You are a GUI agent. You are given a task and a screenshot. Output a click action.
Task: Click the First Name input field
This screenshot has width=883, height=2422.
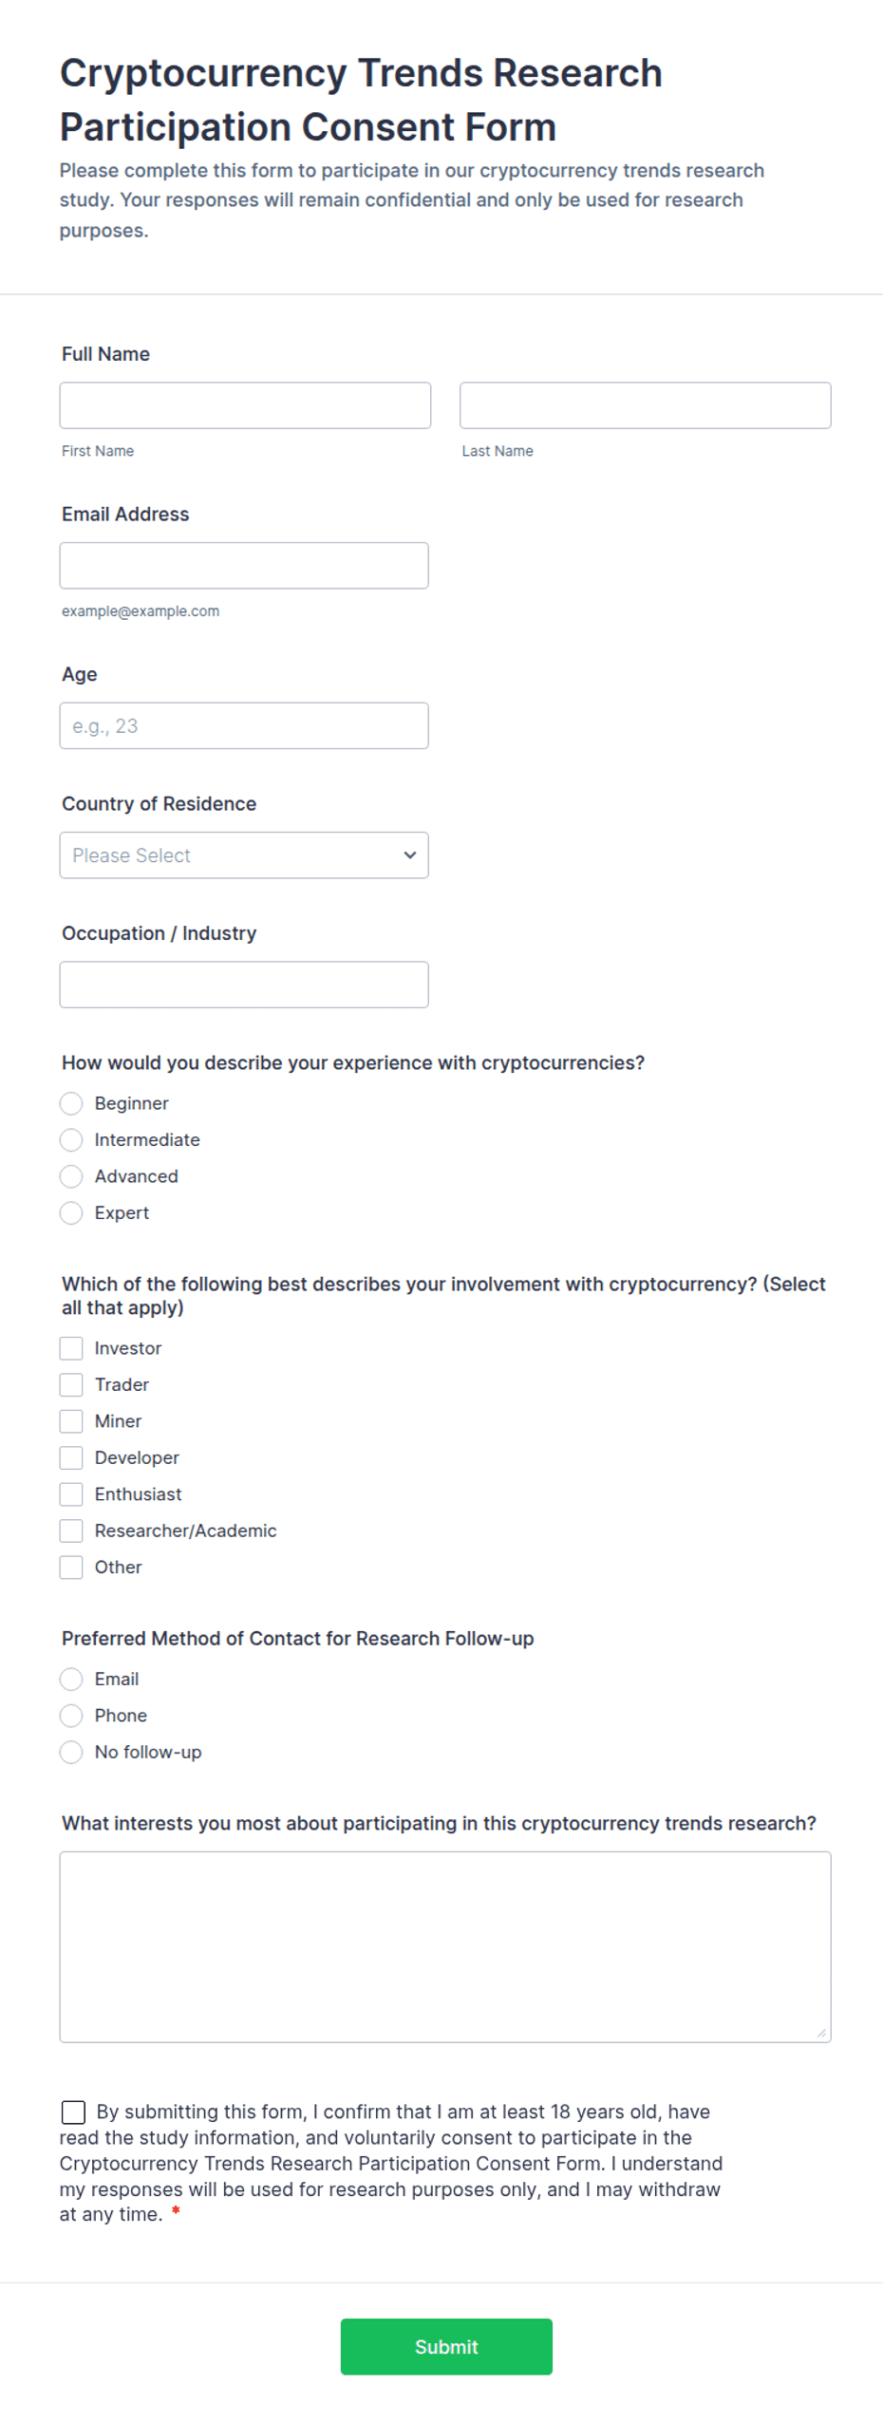click(x=245, y=405)
